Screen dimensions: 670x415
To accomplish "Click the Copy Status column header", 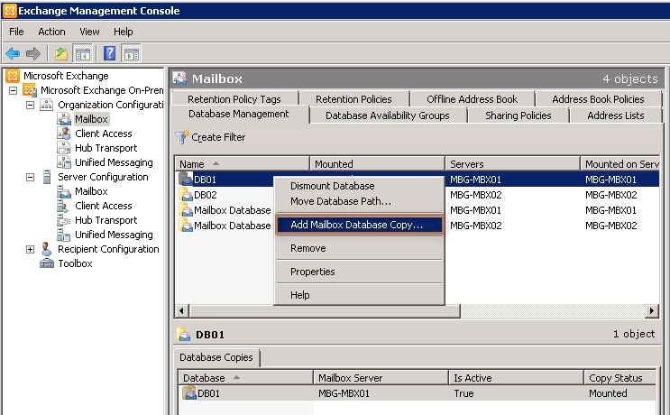I will tap(620, 378).
